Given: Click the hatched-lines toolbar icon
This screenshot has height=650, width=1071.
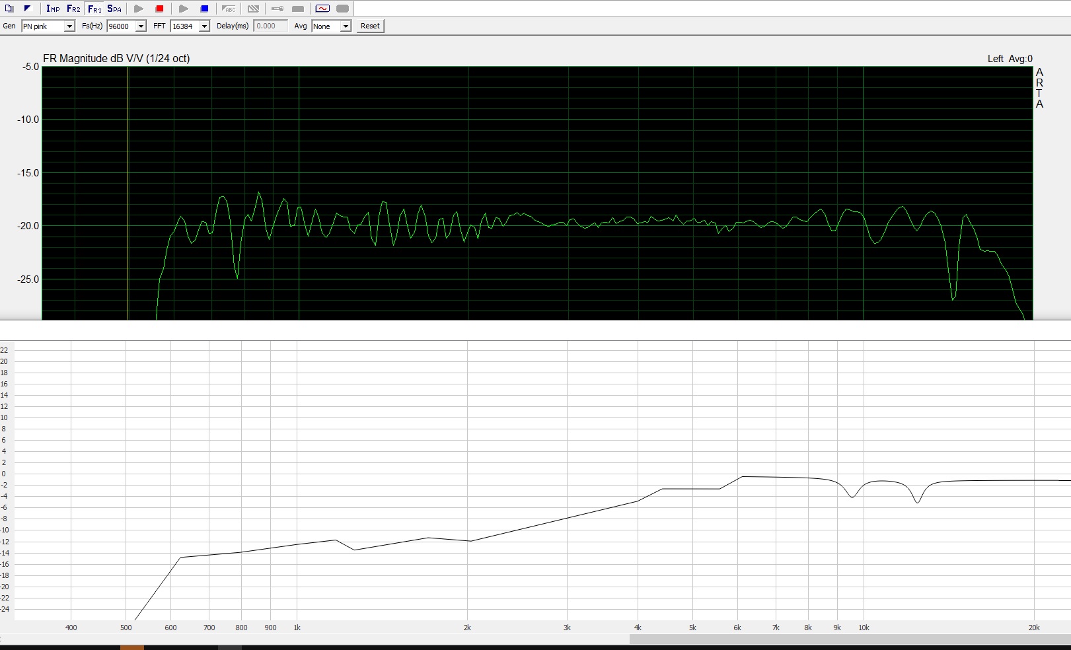Looking at the screenshot, I should click(x=253, y=9).
